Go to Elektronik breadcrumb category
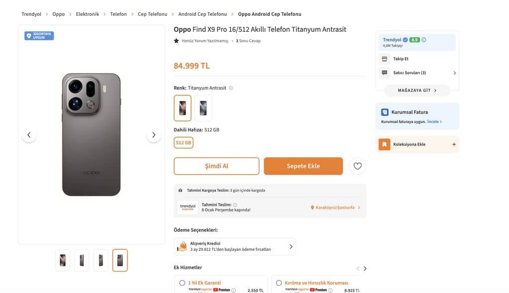Viewport: 509px width, 293px height. pyautogui.click(x=87, y=14)
